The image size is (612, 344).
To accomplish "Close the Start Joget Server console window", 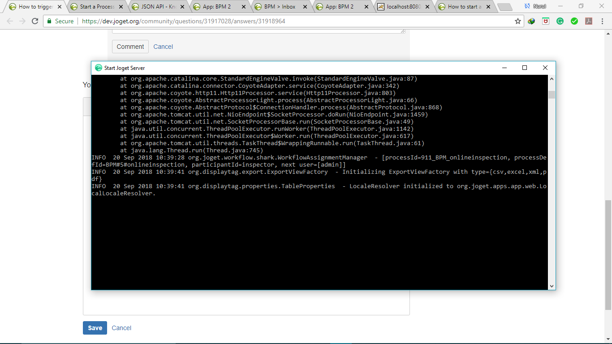I will 545,68.
